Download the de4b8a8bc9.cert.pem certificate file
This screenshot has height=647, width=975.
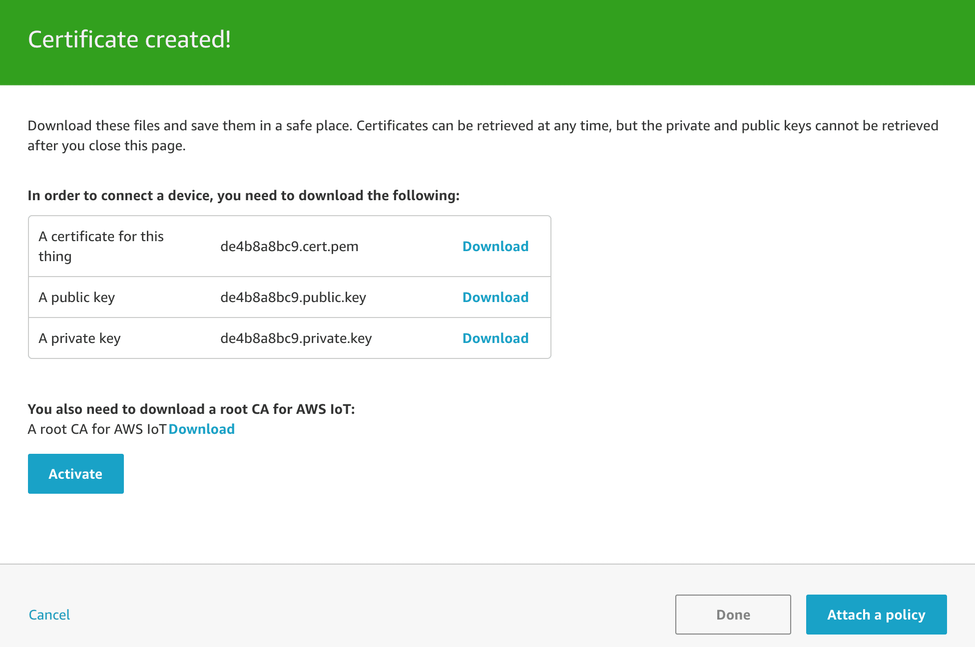[495, 246]
